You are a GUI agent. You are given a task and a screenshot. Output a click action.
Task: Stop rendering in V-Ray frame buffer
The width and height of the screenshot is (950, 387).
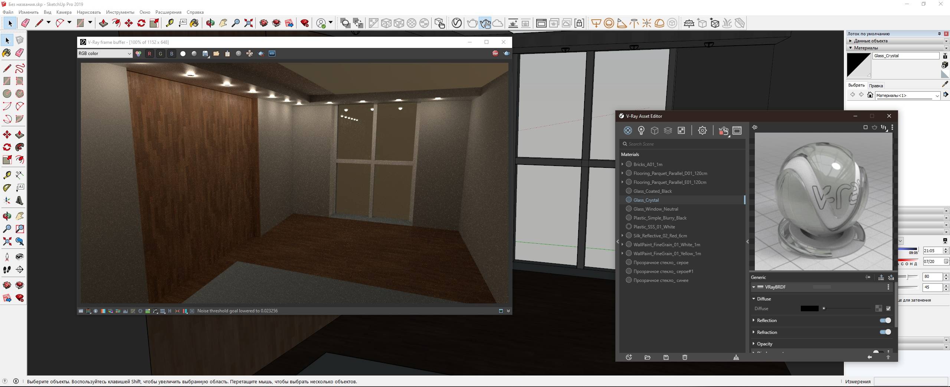tap(495, 53)
